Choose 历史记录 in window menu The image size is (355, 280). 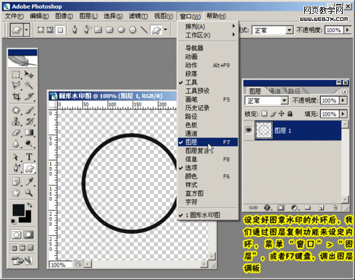(208, 108)
